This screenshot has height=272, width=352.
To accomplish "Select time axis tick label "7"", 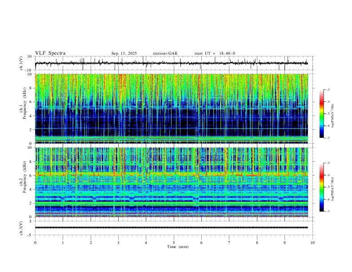I will click(x=229, y=243).
